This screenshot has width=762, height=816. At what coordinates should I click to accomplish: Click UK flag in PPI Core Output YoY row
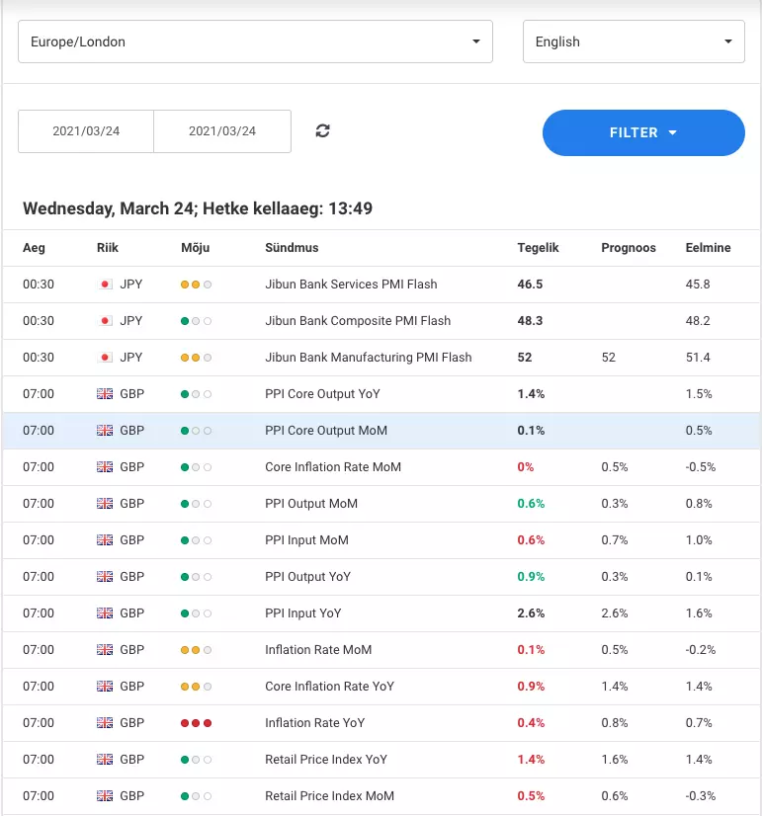pos(105,394)
